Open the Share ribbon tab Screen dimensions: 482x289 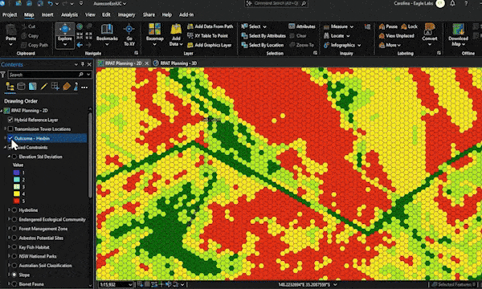point(149,14)
